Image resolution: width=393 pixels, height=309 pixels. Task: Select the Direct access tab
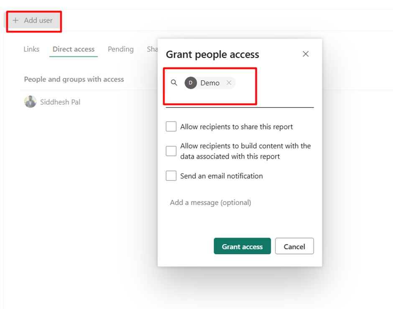74,49
